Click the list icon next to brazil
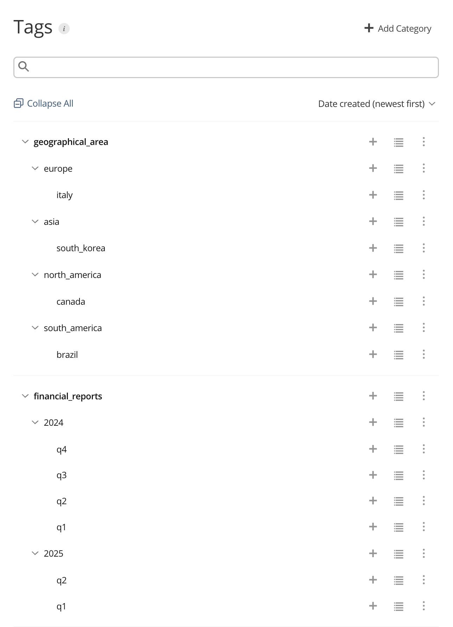 [x=398, y=355]
